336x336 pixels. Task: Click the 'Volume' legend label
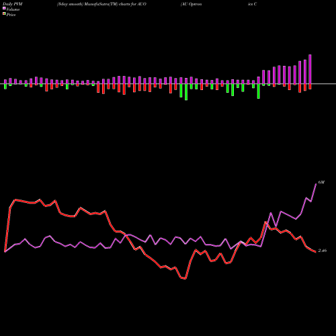(13, 9)
